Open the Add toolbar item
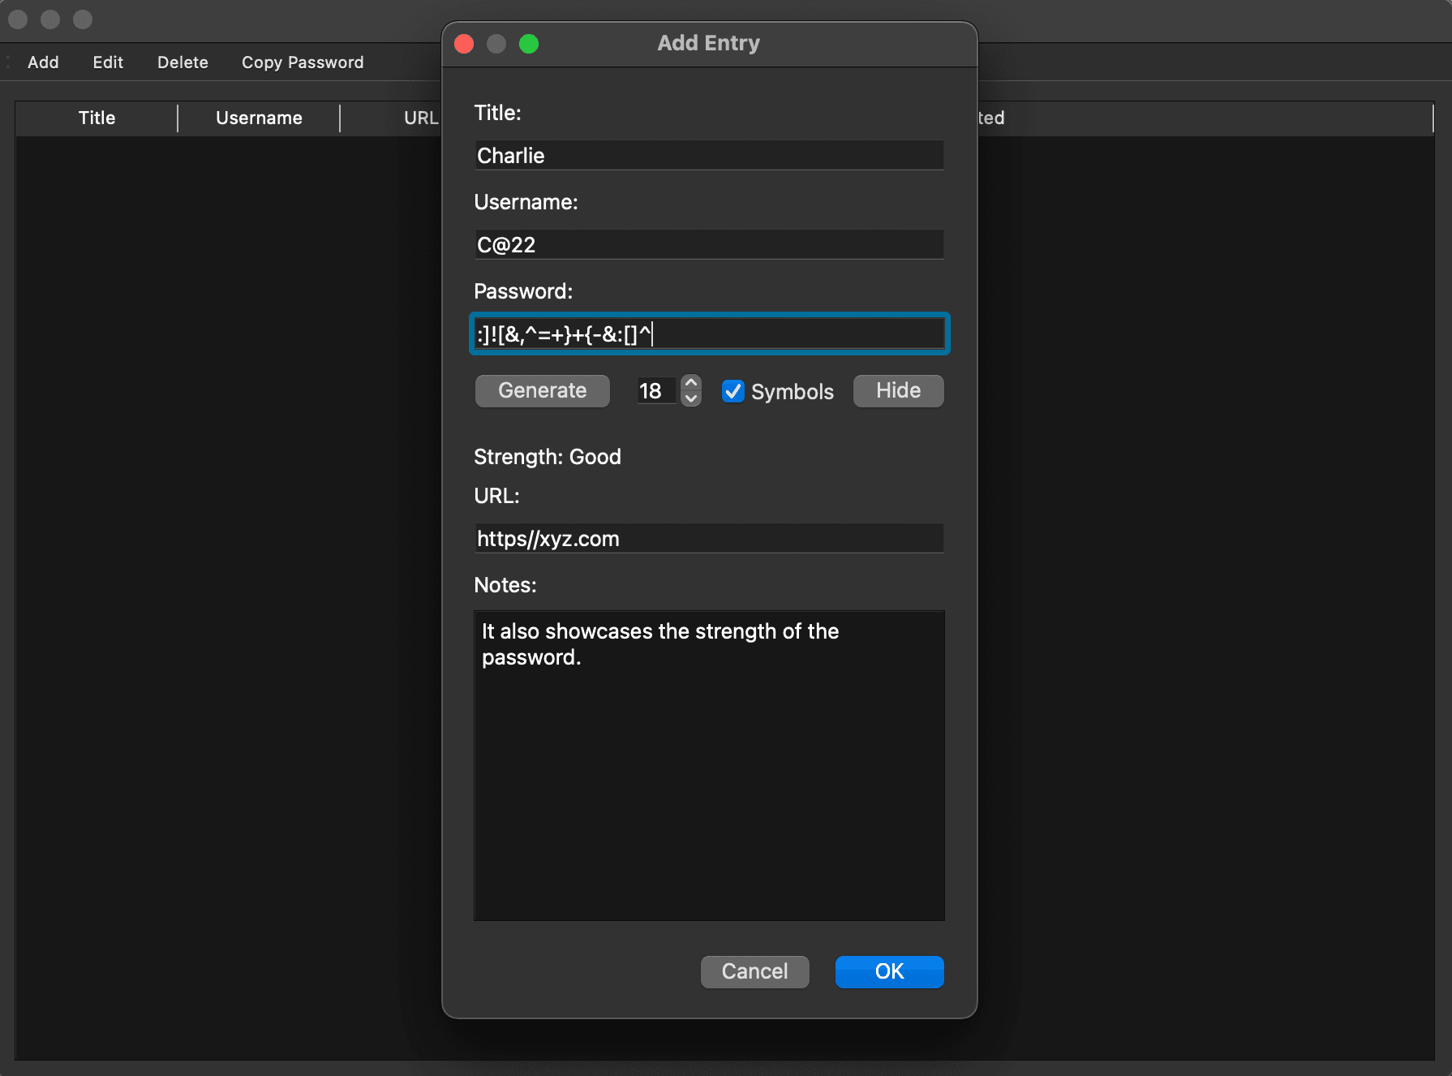Viewport: 1452px width, 1076px height. click(43, 62)
